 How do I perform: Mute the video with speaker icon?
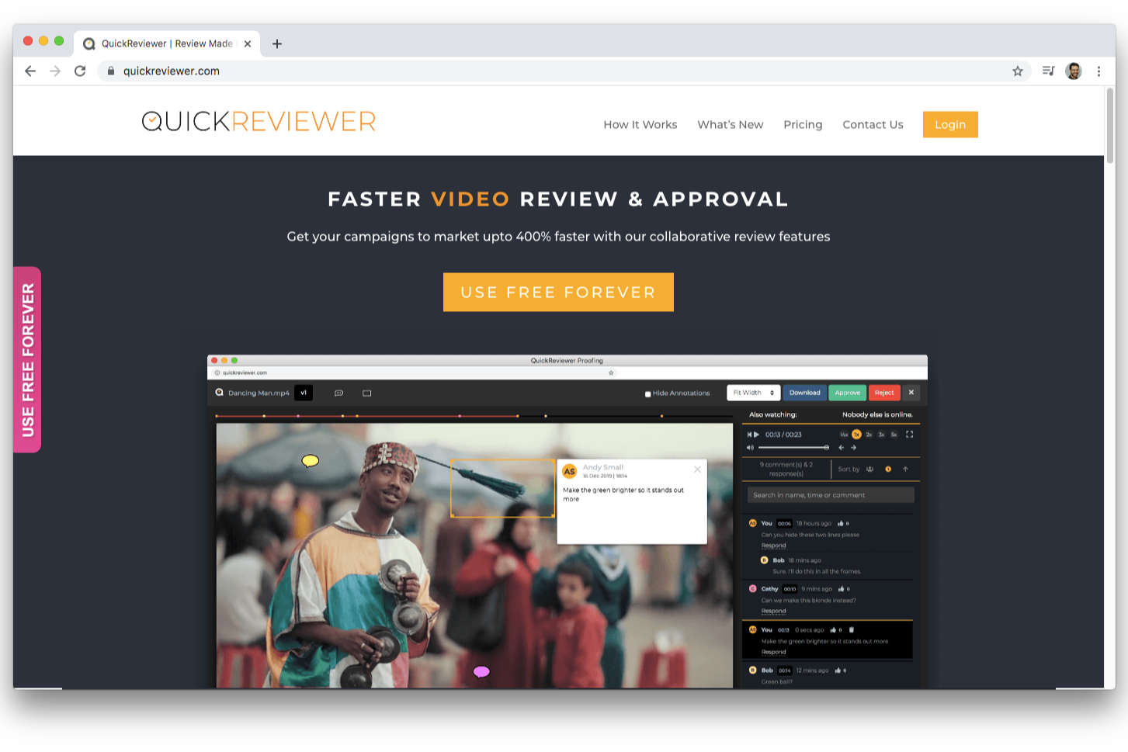750,448
